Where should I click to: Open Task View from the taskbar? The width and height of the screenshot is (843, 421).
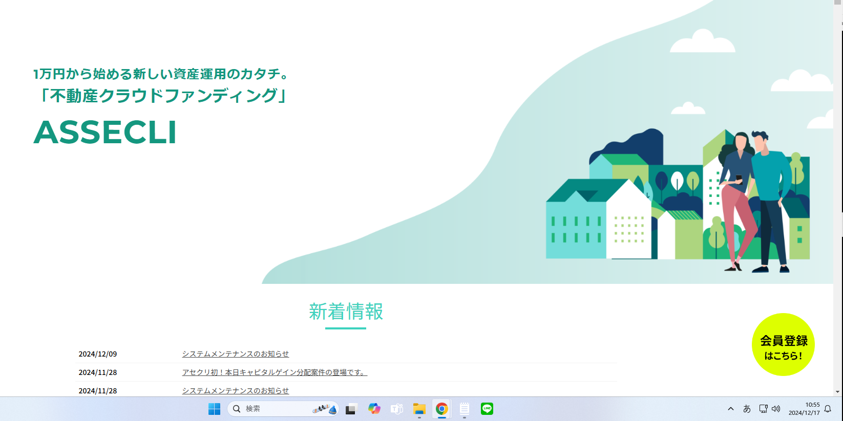pyautogui.click(x=351, y=409)
